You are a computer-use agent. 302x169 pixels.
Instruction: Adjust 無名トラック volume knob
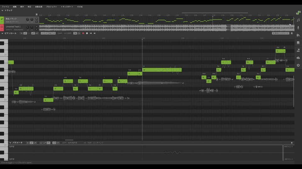28,19
